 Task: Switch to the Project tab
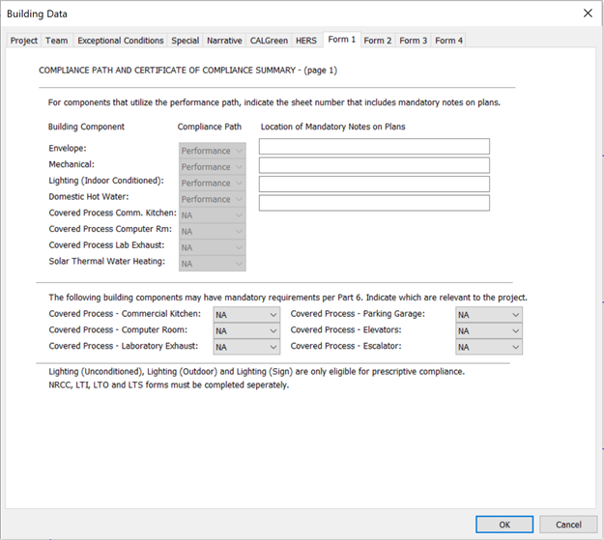coord(24,41)
